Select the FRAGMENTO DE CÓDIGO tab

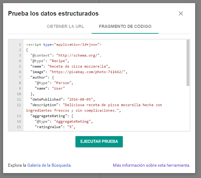click(x=125, y=26)
